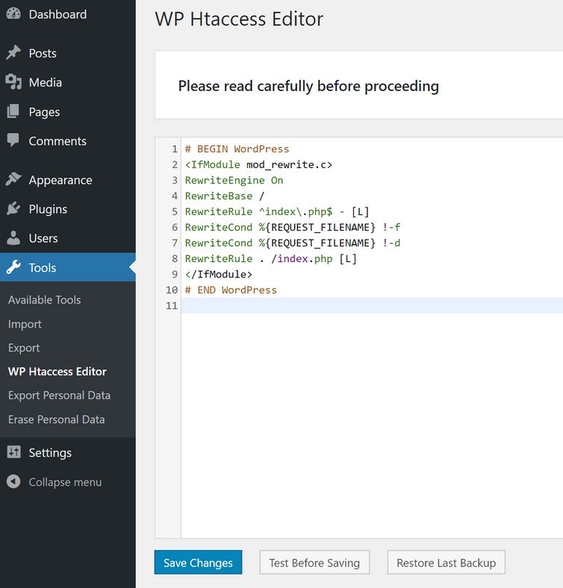The height and width of the screenshot is (588, 563).
Task: Collapse the admin menu using arrow icon
Action: (x=13, y=481)
